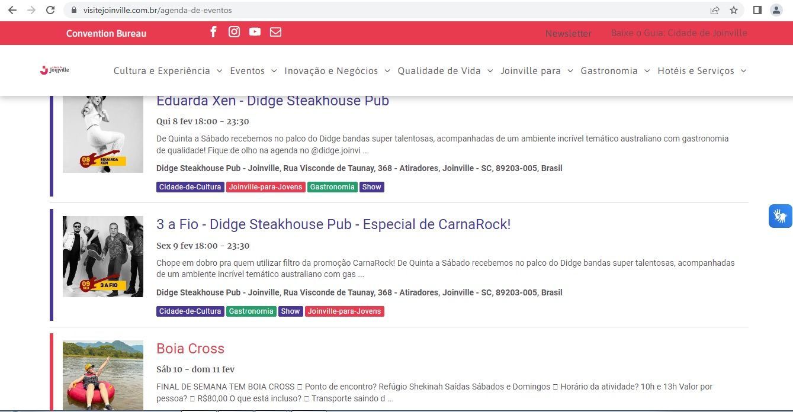Activate the sign language accessibility widget

781,216
